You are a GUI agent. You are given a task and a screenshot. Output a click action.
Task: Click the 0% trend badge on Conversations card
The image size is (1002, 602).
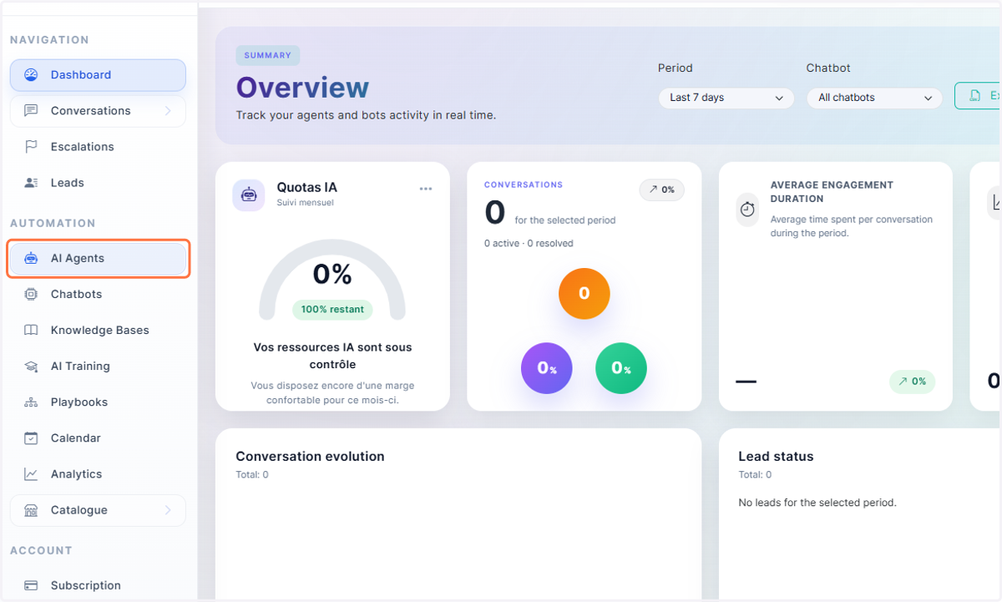(662, 190)
